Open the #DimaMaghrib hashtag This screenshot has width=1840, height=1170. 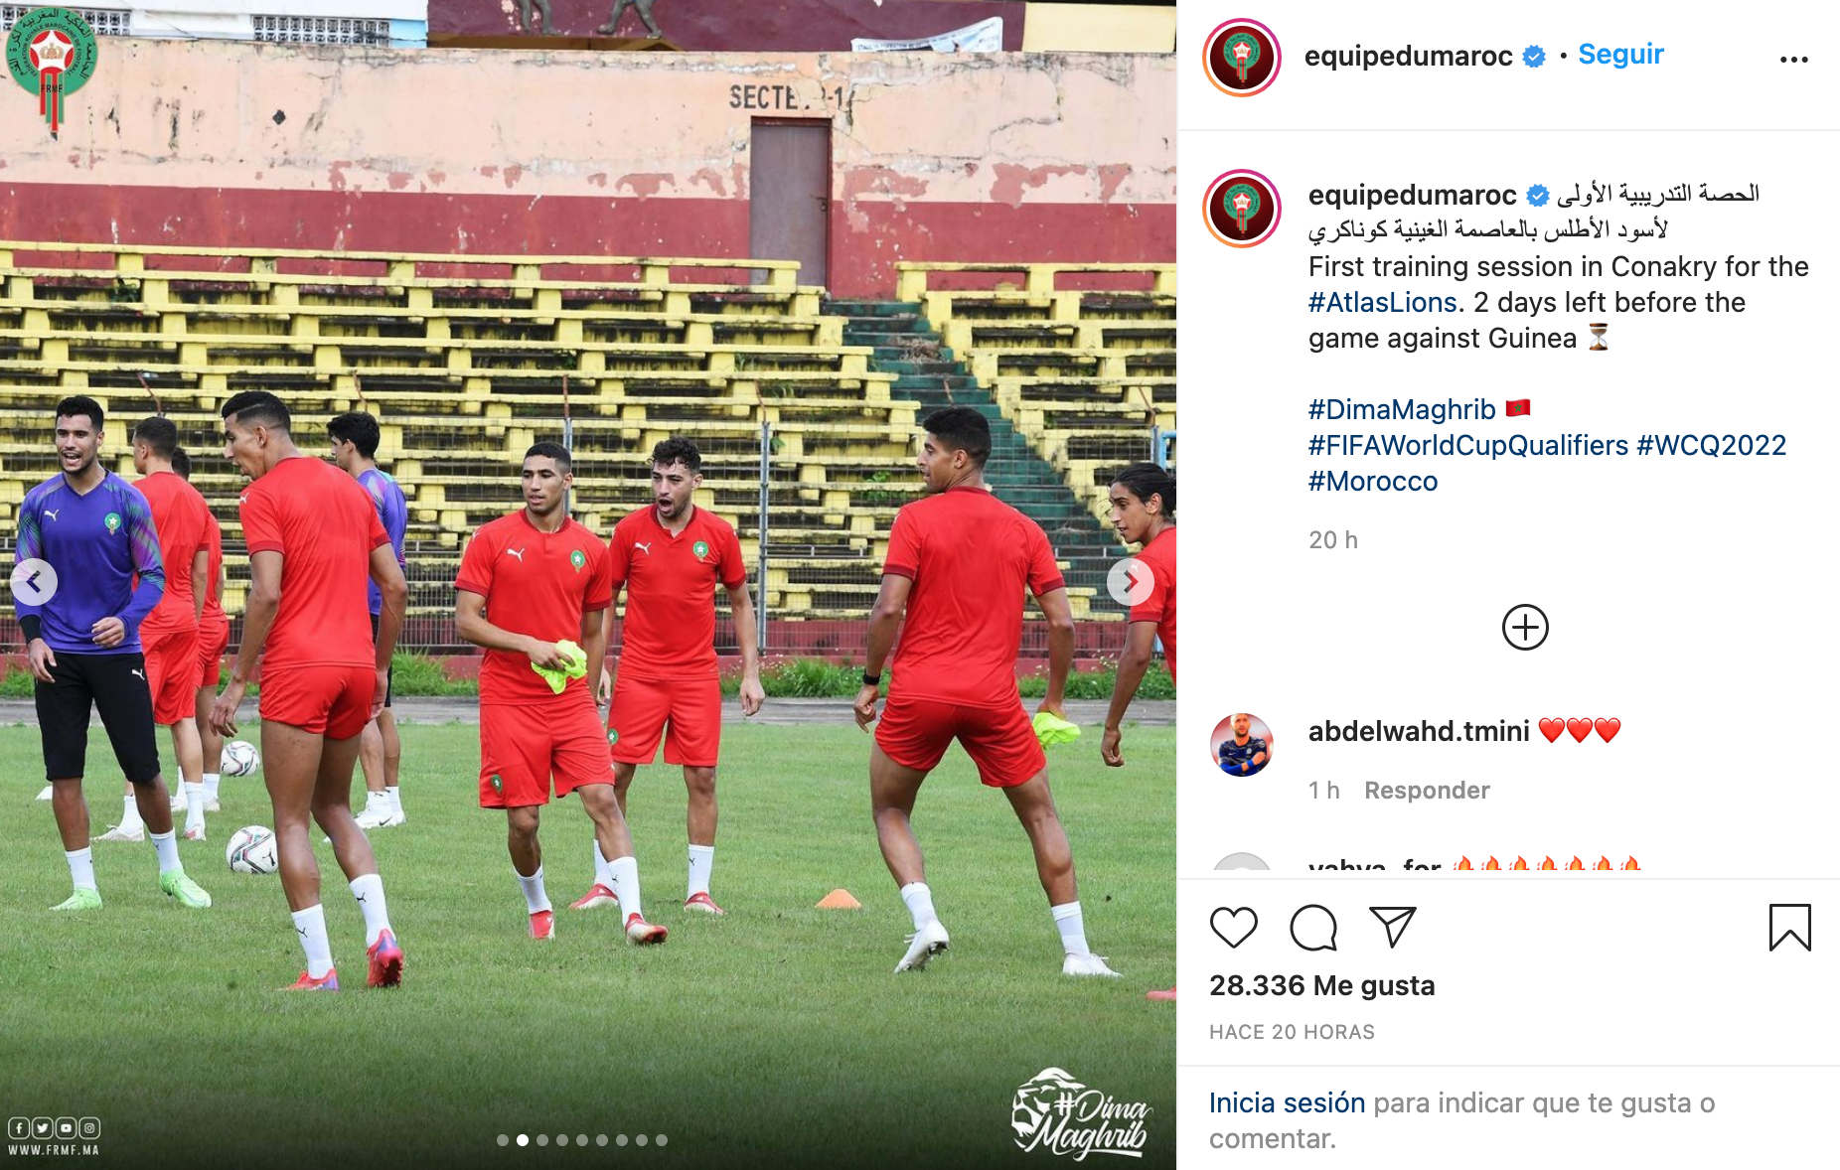click(x=1401, y=409)
